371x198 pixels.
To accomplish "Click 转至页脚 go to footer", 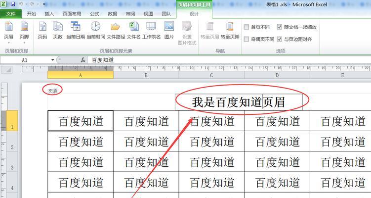I will (230, 30).
